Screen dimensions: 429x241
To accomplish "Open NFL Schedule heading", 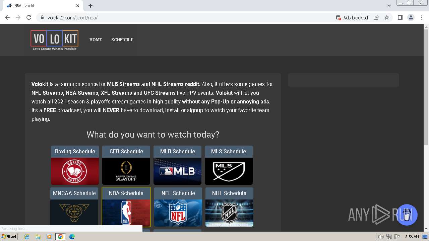I will coord(178,193).
